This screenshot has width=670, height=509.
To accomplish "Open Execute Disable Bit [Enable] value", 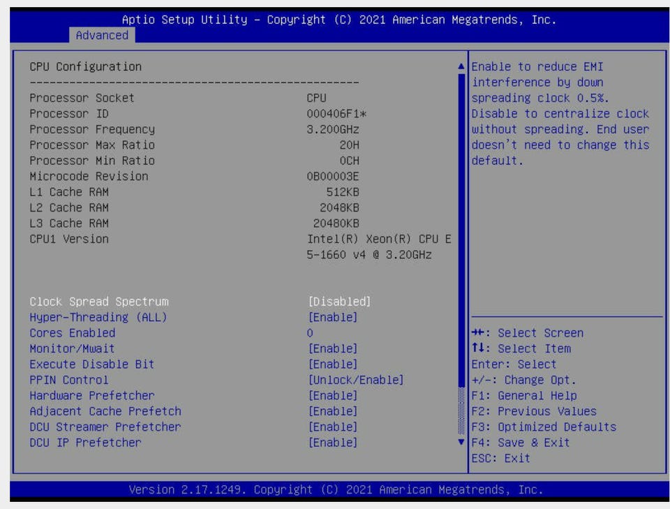I will coord(332,364).
